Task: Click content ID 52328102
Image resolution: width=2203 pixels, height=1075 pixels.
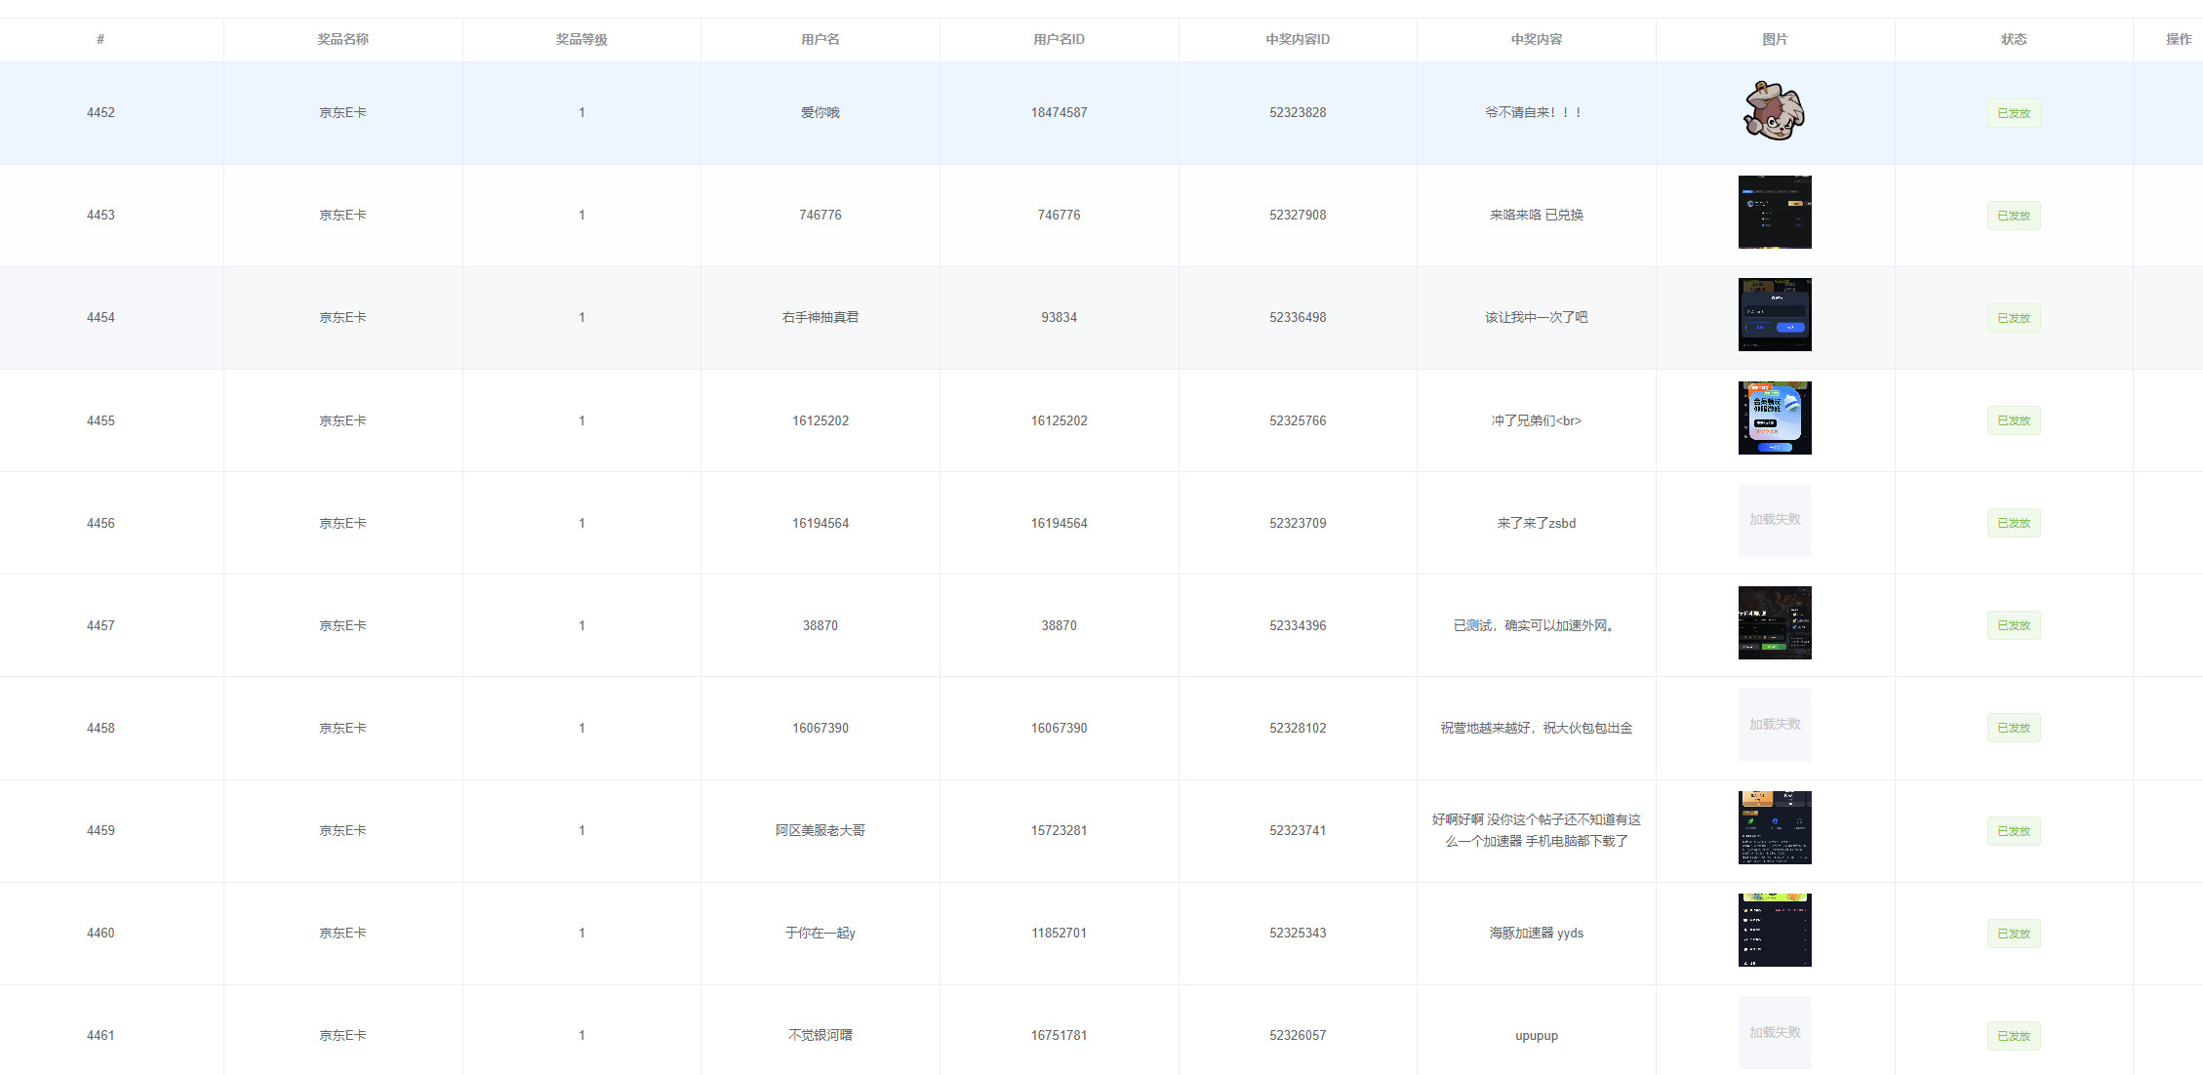Action: [x=1298, y=728]
